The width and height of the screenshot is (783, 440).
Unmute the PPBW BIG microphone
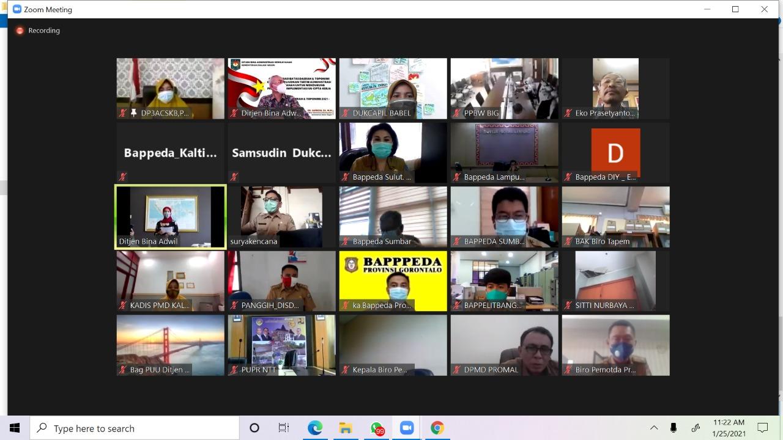click(455, 113)
